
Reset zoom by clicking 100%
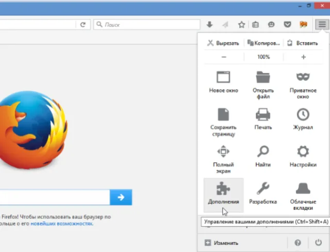point(263,57)
